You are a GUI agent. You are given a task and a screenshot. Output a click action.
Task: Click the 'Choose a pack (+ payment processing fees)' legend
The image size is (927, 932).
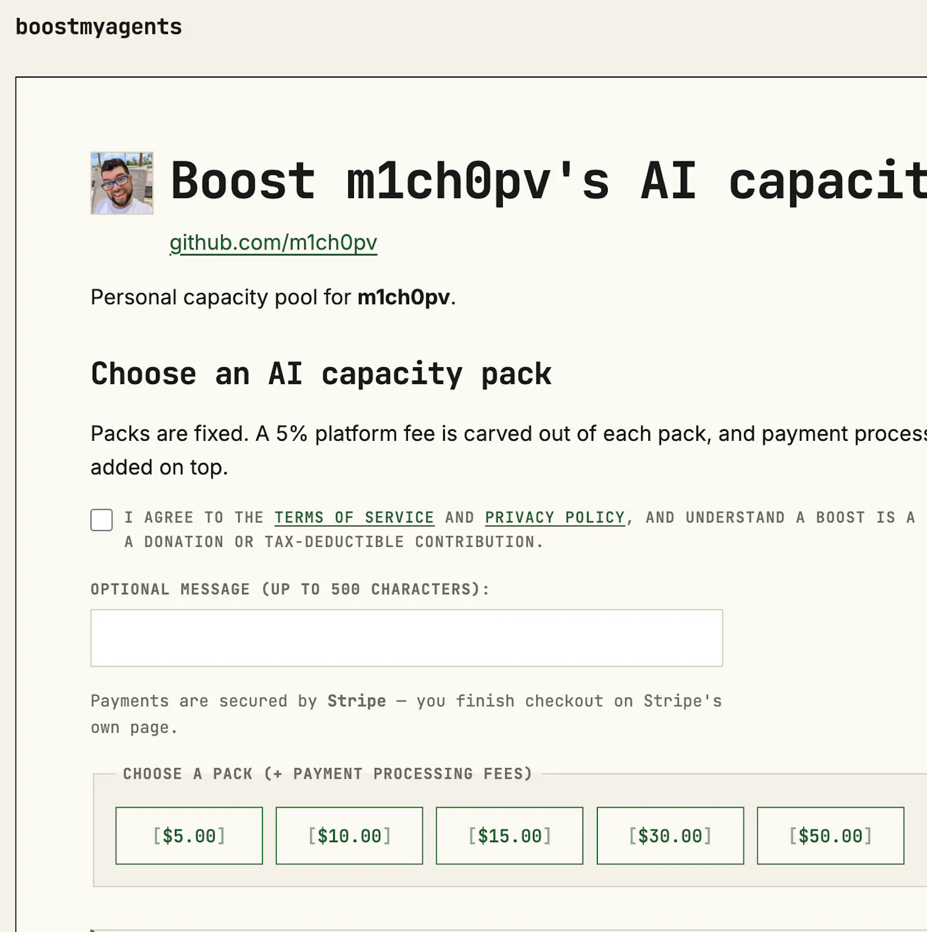point(327,774)
